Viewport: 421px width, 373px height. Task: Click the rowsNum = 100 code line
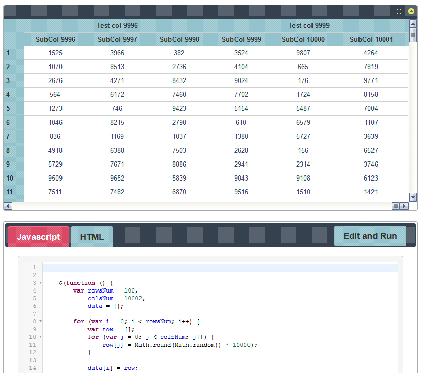(x=105, y=290)
